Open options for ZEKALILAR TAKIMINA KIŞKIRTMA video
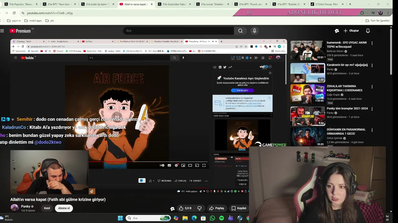 coord(372,87)
